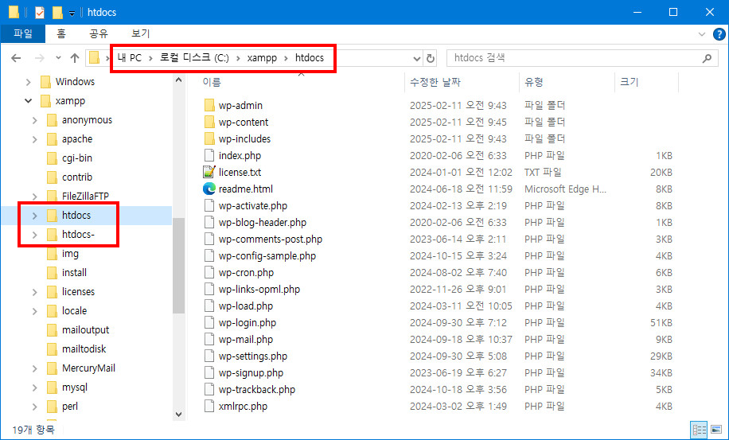
Task: Select the wp-includes folder icon
Action: (x=209, y=139)
